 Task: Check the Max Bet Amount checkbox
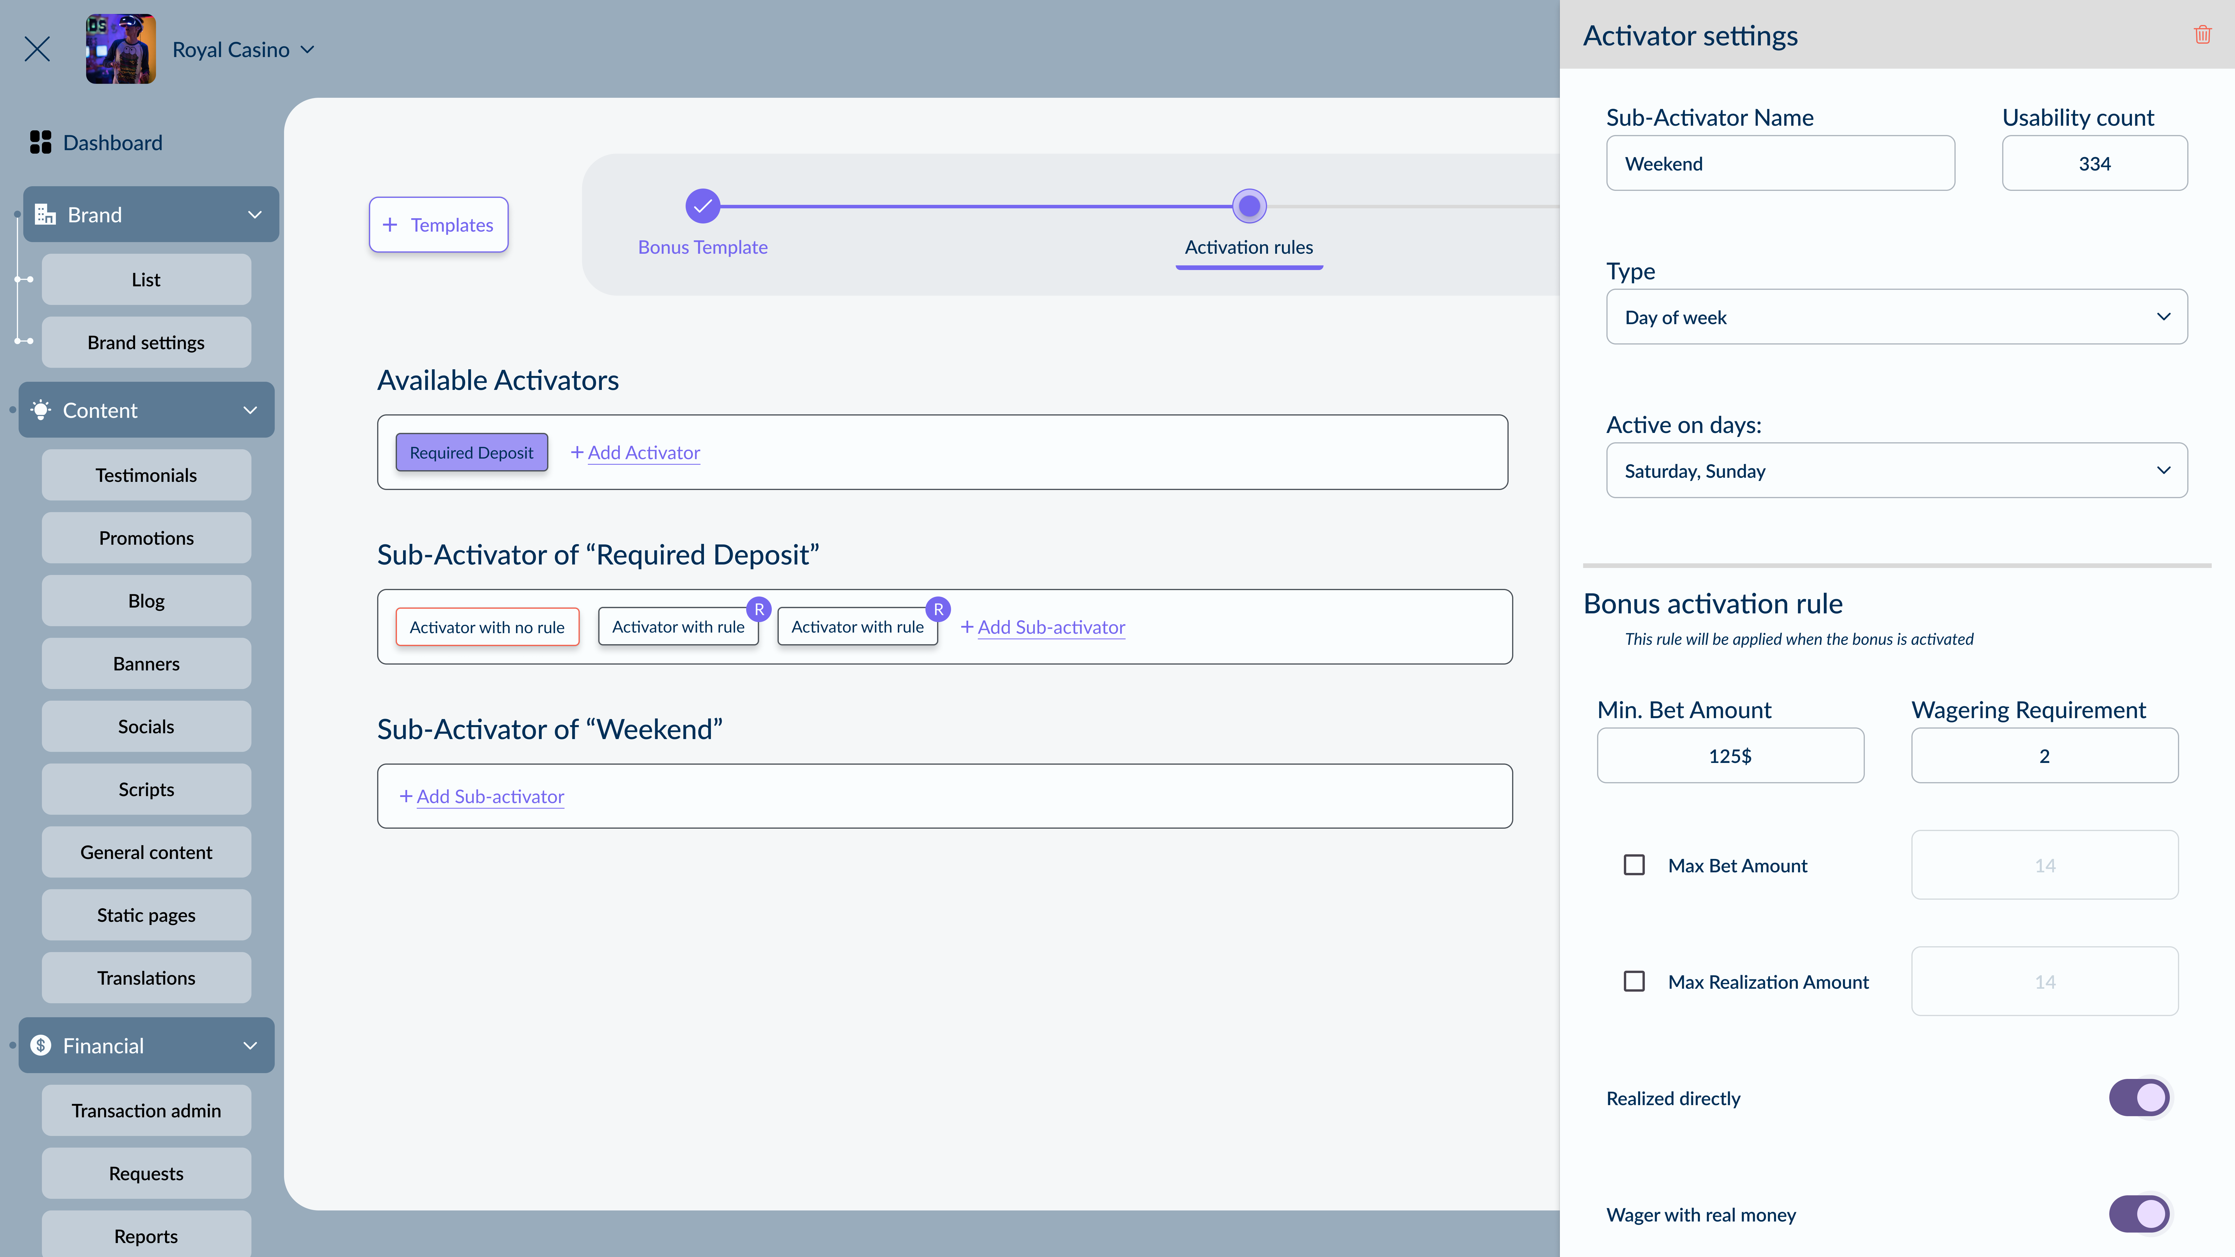pos(1635,865)
